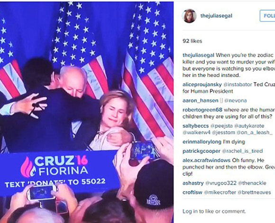Image resolution: width=275 pixels, height=223 pixels.
Task: Open the @instabator mention
Action: pyautogui.click(x=238, y=84)
